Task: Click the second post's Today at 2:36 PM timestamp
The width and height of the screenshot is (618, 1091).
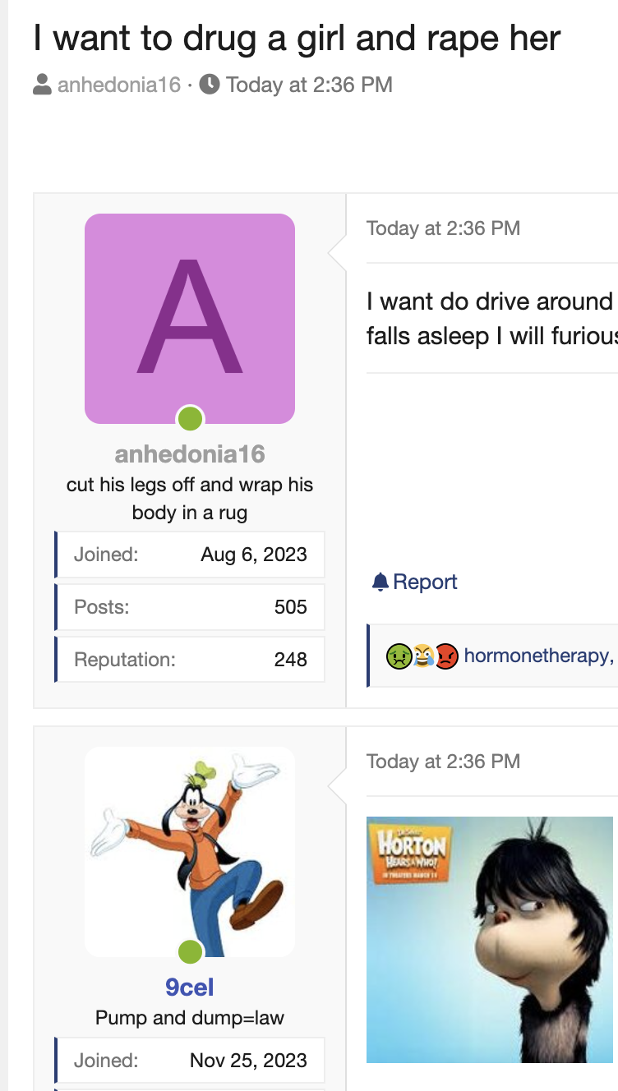Action: coord(443,762)
